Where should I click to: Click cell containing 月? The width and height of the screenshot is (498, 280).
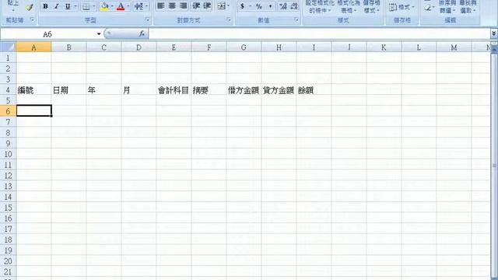[139, 90]
